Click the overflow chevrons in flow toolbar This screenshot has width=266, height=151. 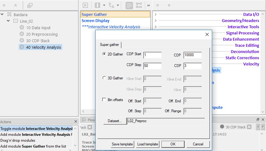coord(149,5)
